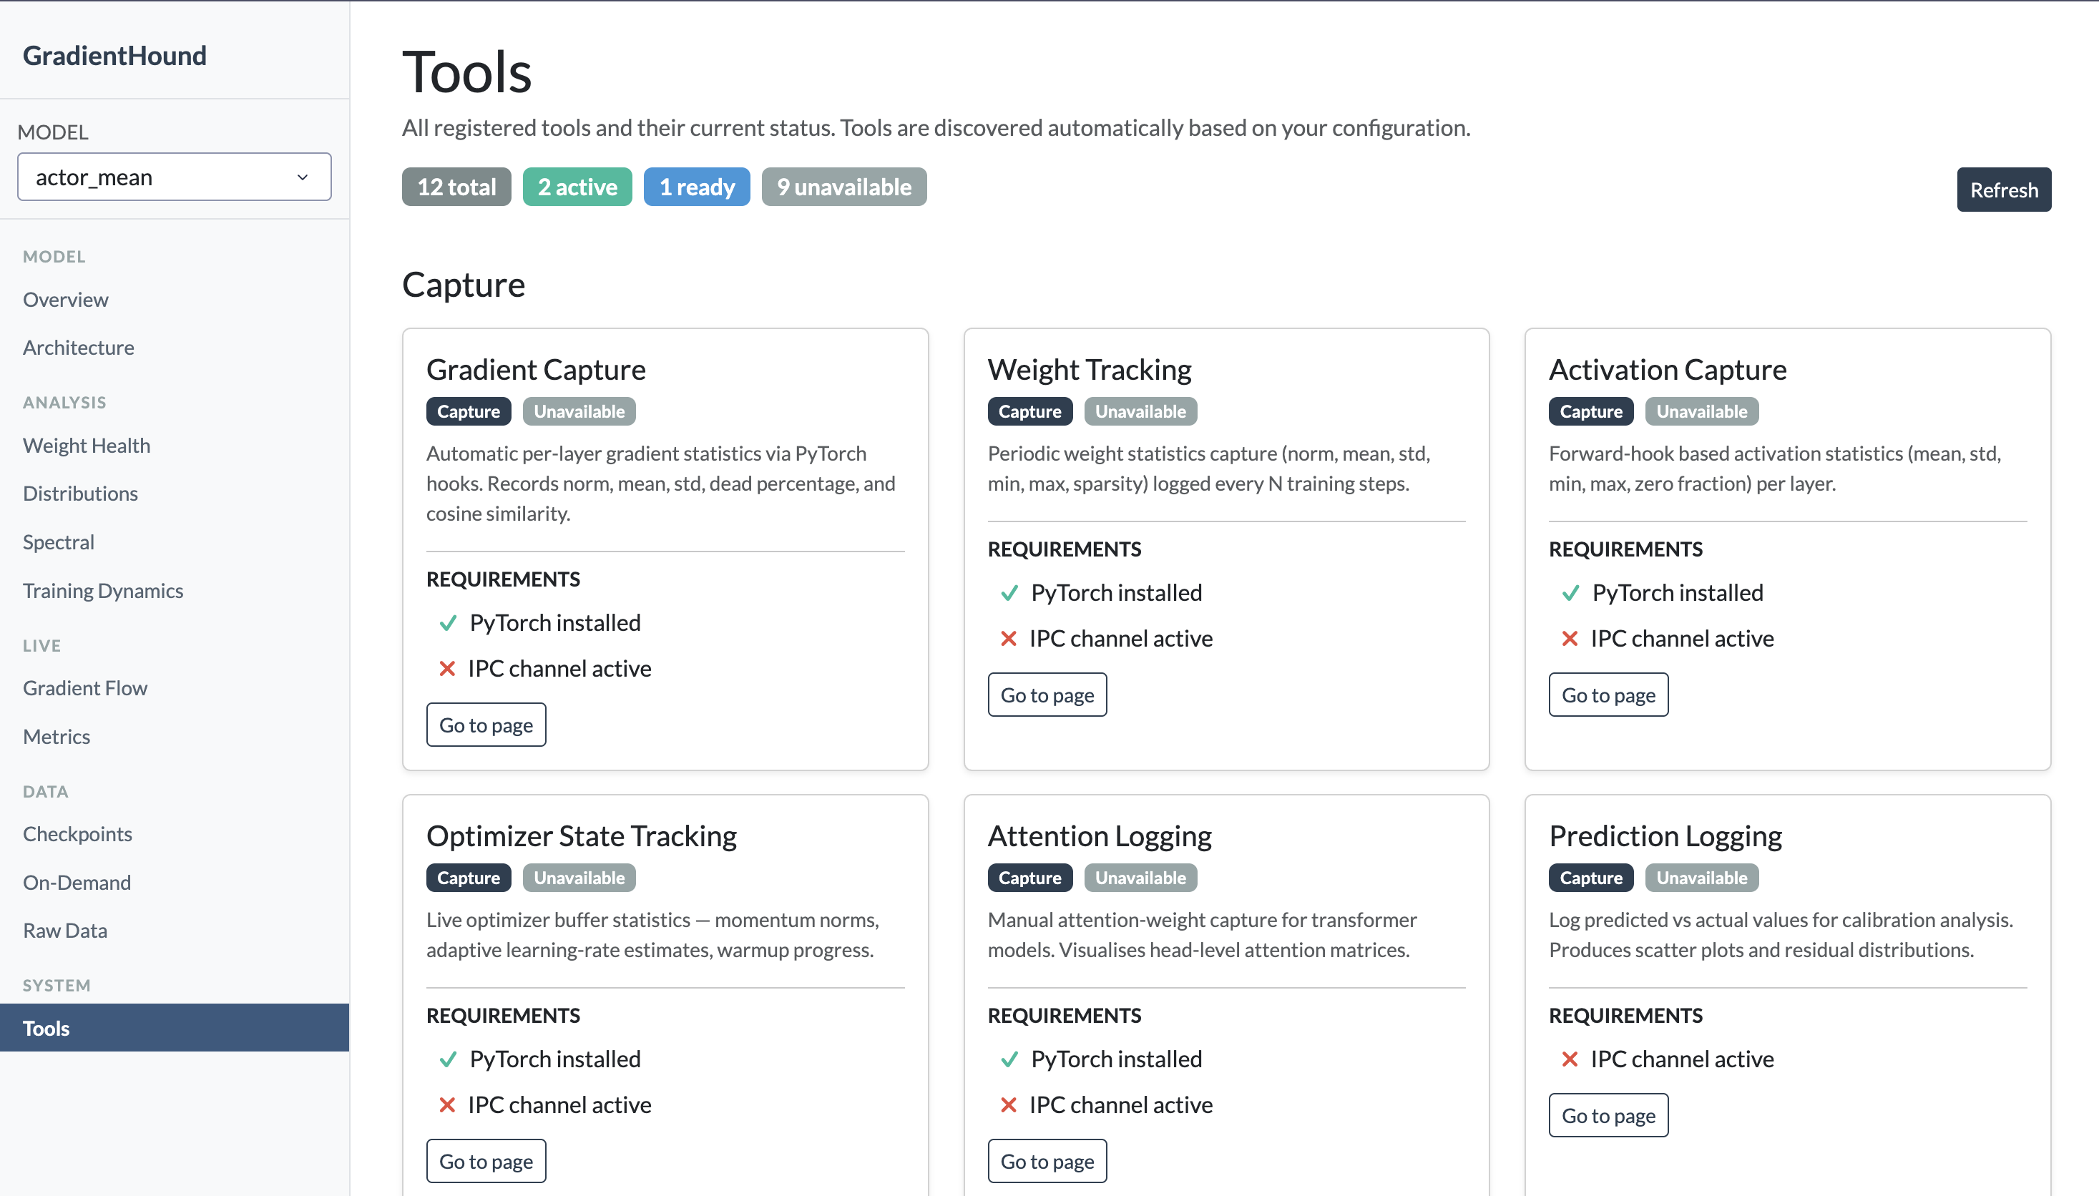Click the Refresh button
This screenshot has height=1196, width=2099.
pos(2004,189)
